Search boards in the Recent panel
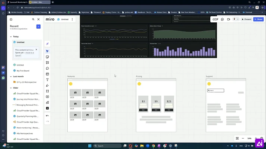The height and width of the screenshot is (149, 266). [x=33, y=19]
